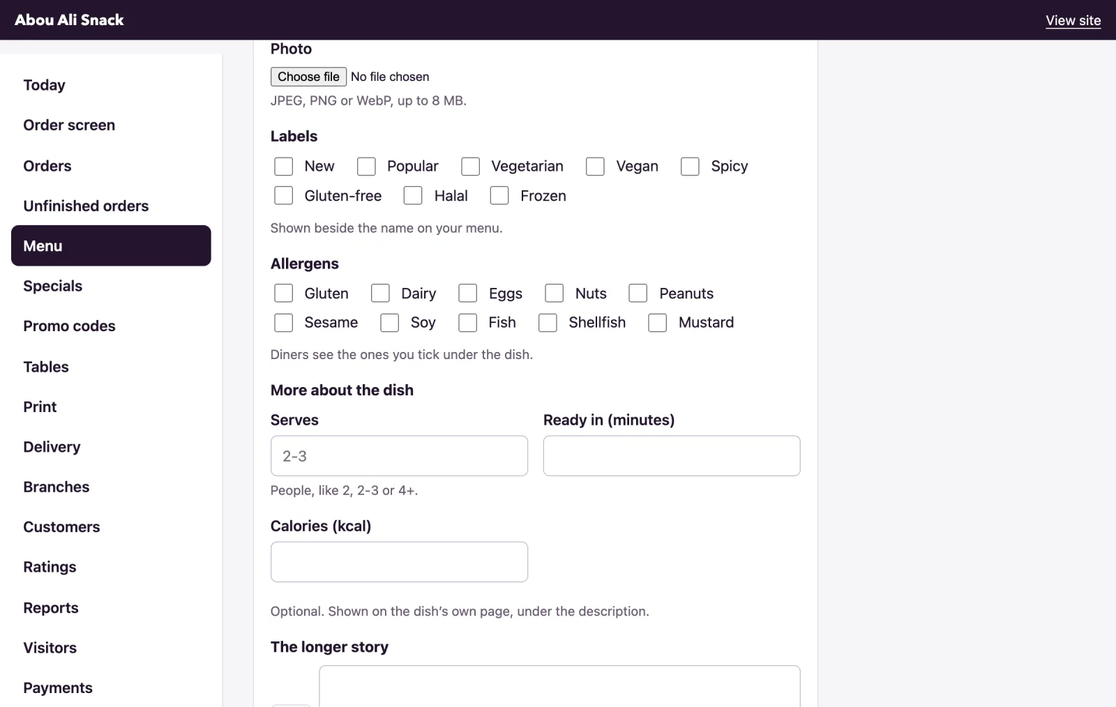The height and width of the screenshot is (707, 1116).
Task: Tick the Peanuts allergen checkbox
Action: tap(638, 294)
